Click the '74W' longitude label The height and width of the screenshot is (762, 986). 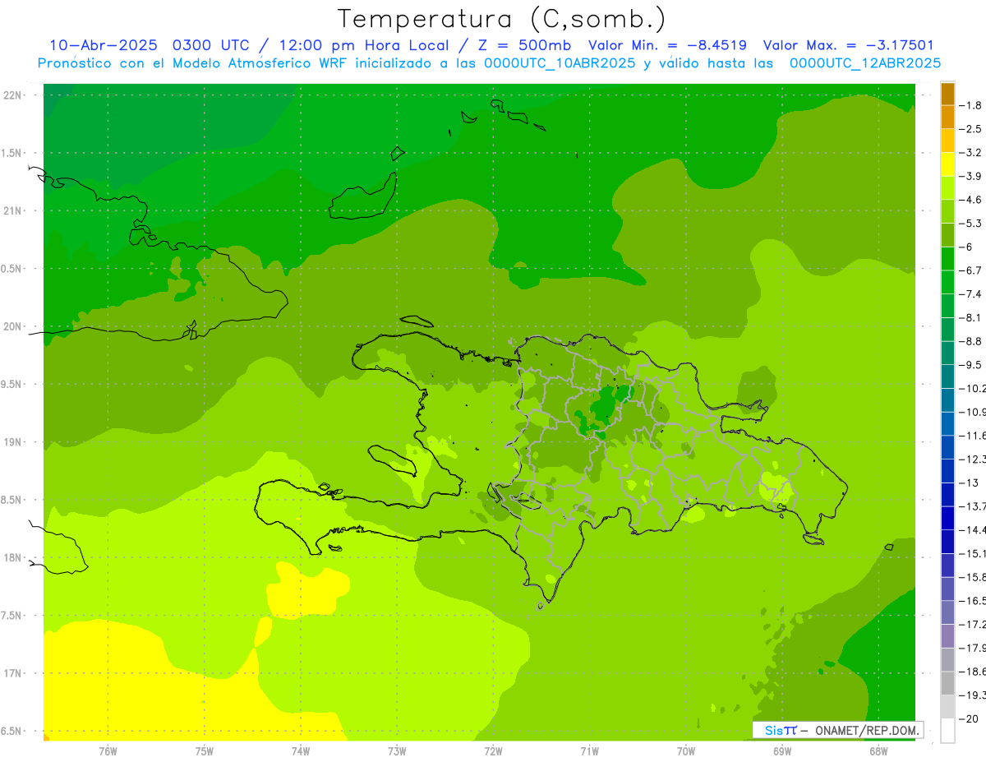[301, 751]
